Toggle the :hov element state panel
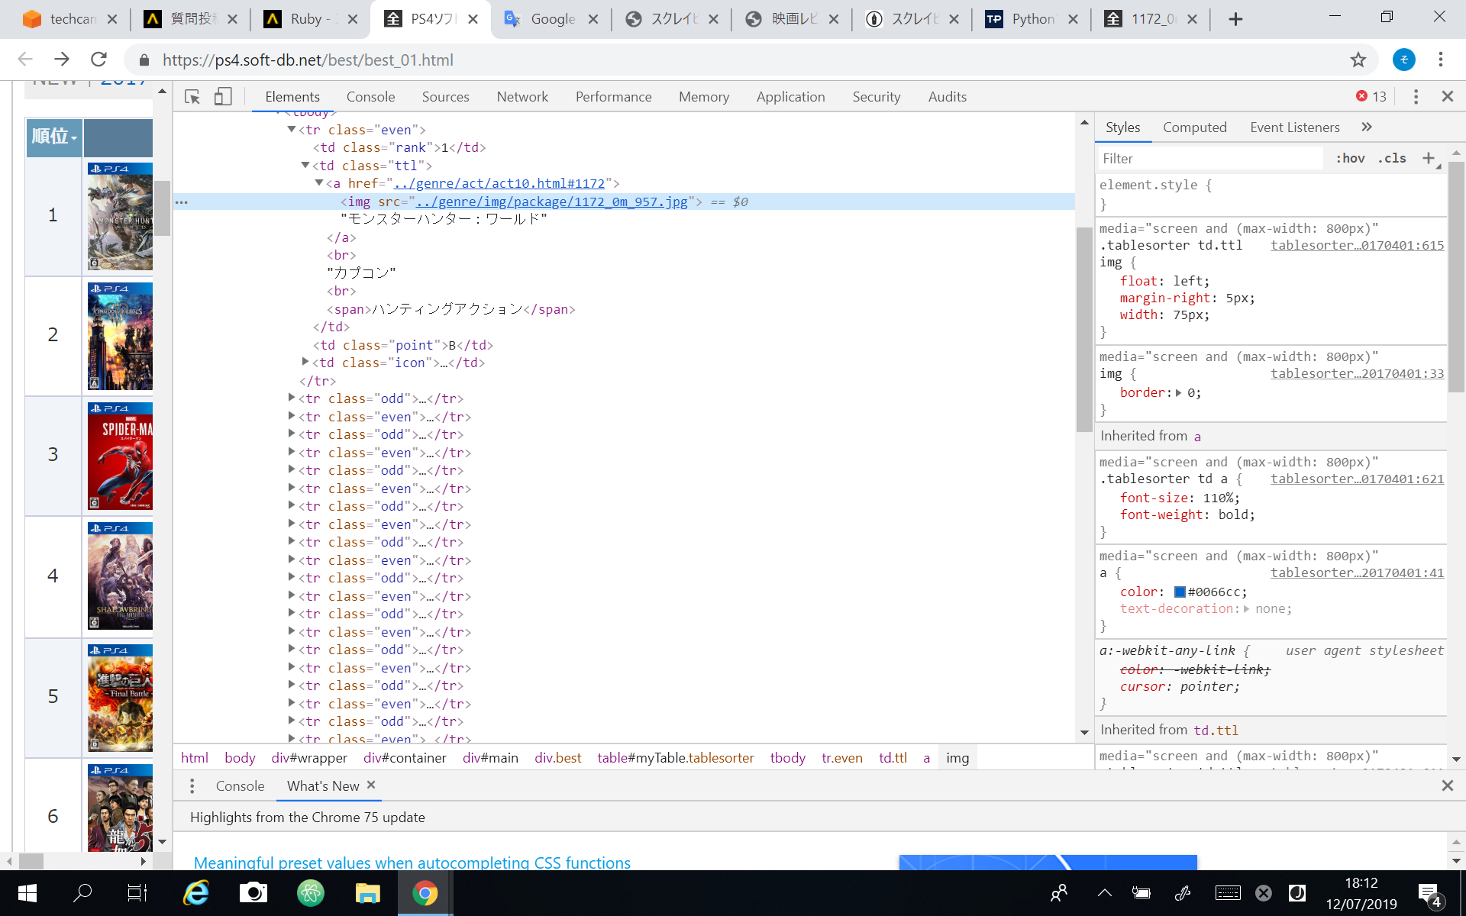This screenshot has height=916, width=1466. (x=1350, y=158)
